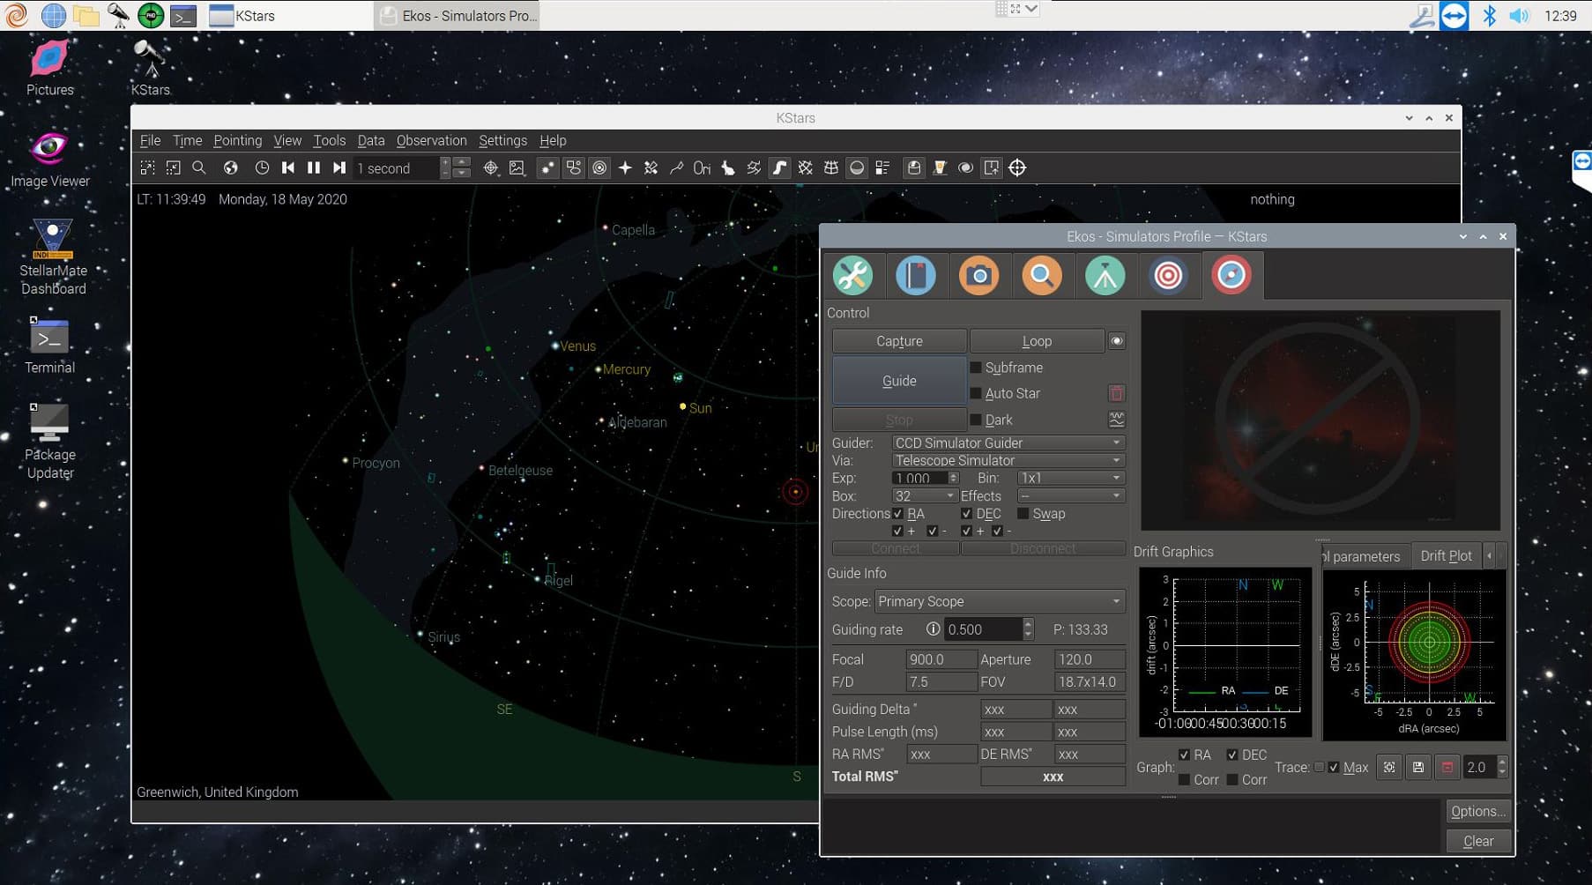Click the zoom magnifier in KStars toolbar
The height and width of the screenshot is (885, 1592).
point(199,167)
